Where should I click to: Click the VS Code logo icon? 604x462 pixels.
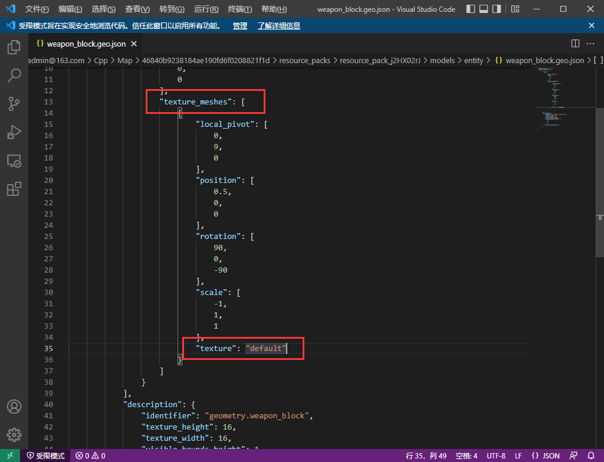pos(11,8)
